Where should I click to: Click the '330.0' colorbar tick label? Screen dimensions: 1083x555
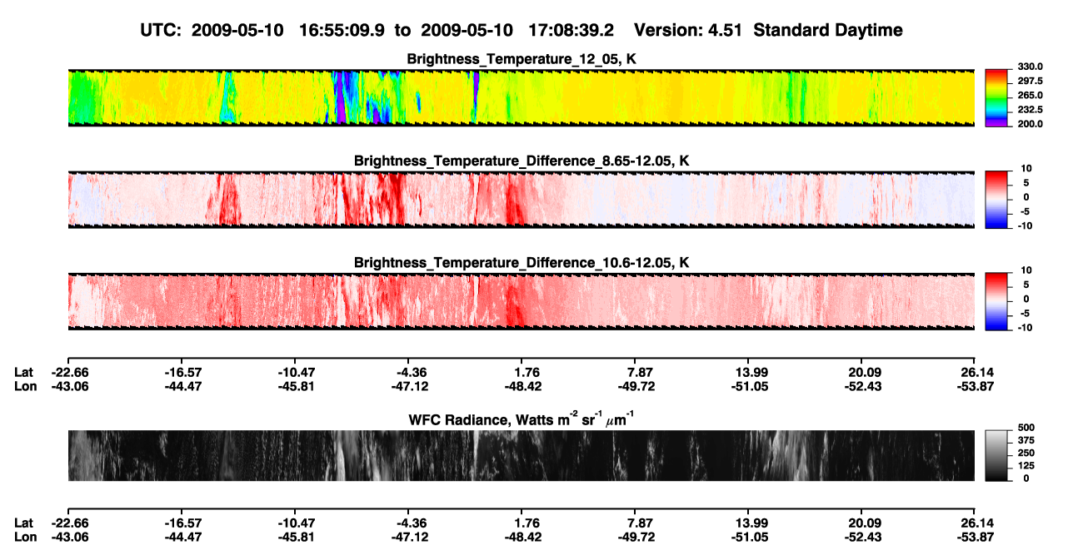click(x=1031, y=67)
